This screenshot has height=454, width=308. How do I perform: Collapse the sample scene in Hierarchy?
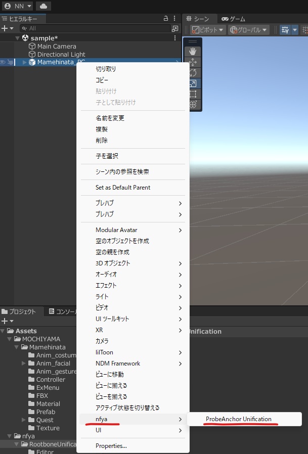17,38
